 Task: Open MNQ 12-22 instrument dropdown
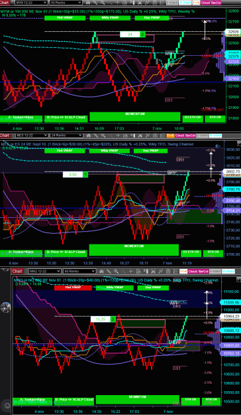44,272
